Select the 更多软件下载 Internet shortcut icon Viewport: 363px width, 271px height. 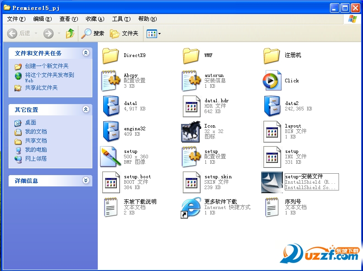(191, 207)
